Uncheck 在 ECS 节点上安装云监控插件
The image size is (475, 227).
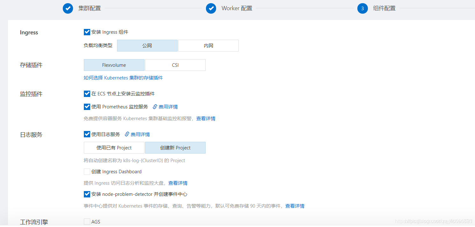(87, 93)
